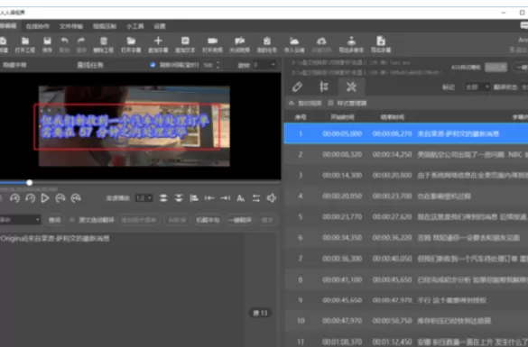
Task: Select subtitle row 7 starting at 00:00:36,300
Action: tap(406, 259)
